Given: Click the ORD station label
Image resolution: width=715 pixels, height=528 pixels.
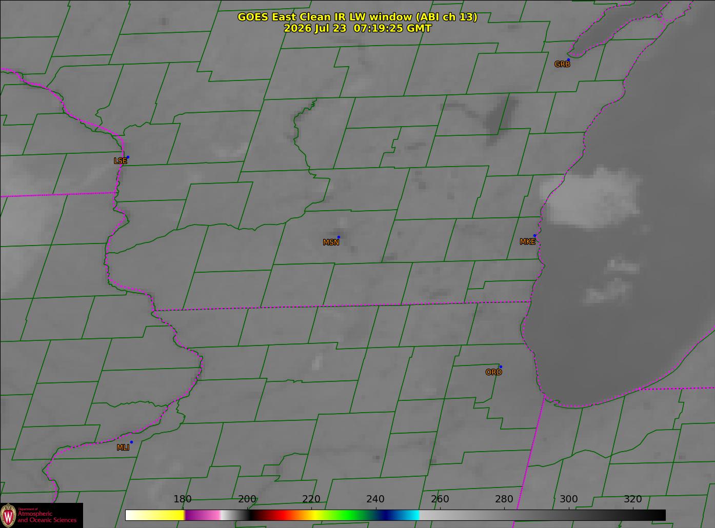Looking at the screenshot, I should (493, 372).
